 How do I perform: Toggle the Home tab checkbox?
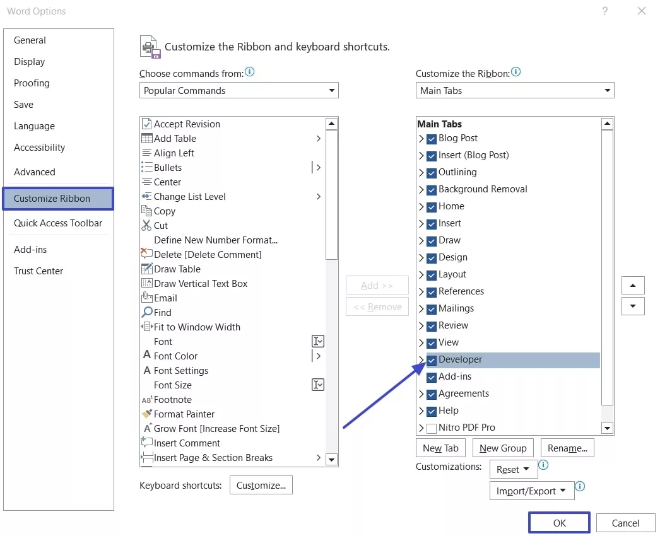[x=432, y=207]
